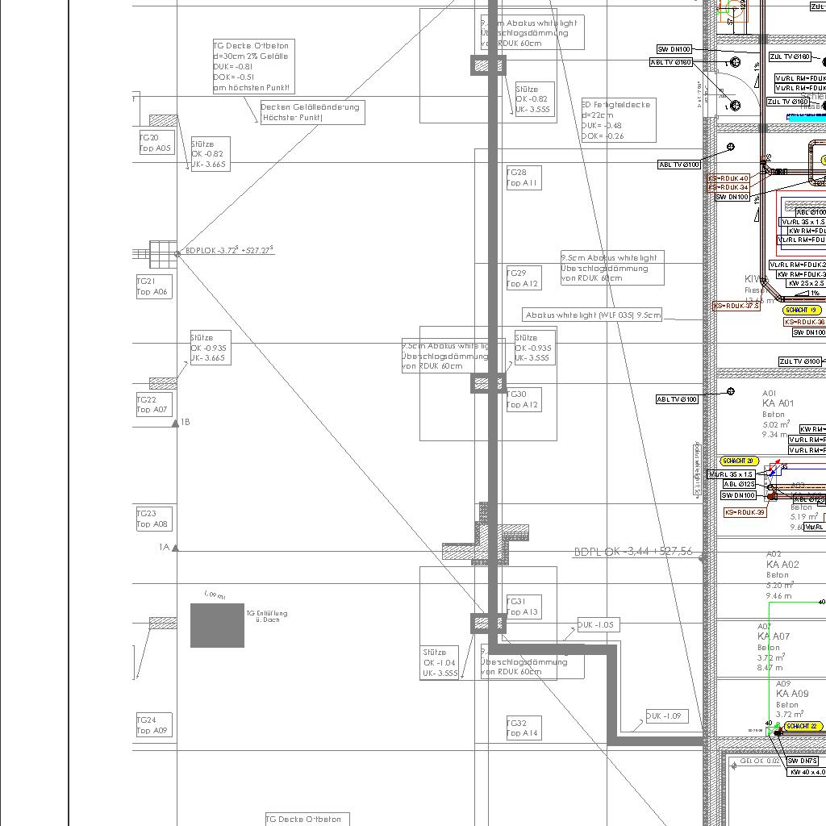826x826 pixels.
Task: Select the KS=RDUK-39 brown label
Action: click(745, 512)
